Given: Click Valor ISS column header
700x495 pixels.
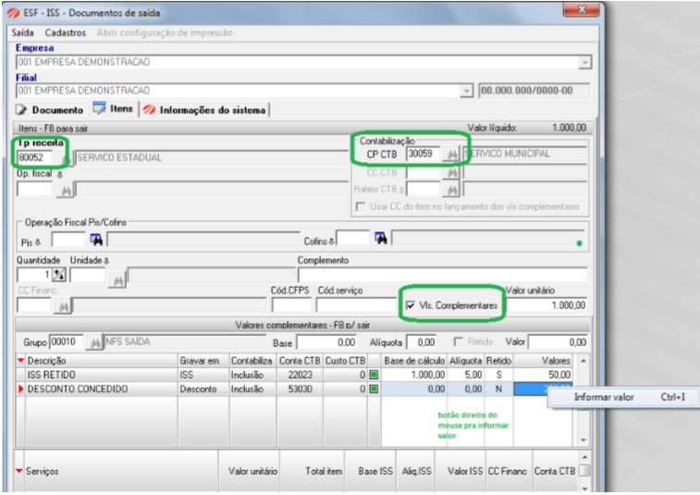Looking at the screenshot, I should coord(461,471).
